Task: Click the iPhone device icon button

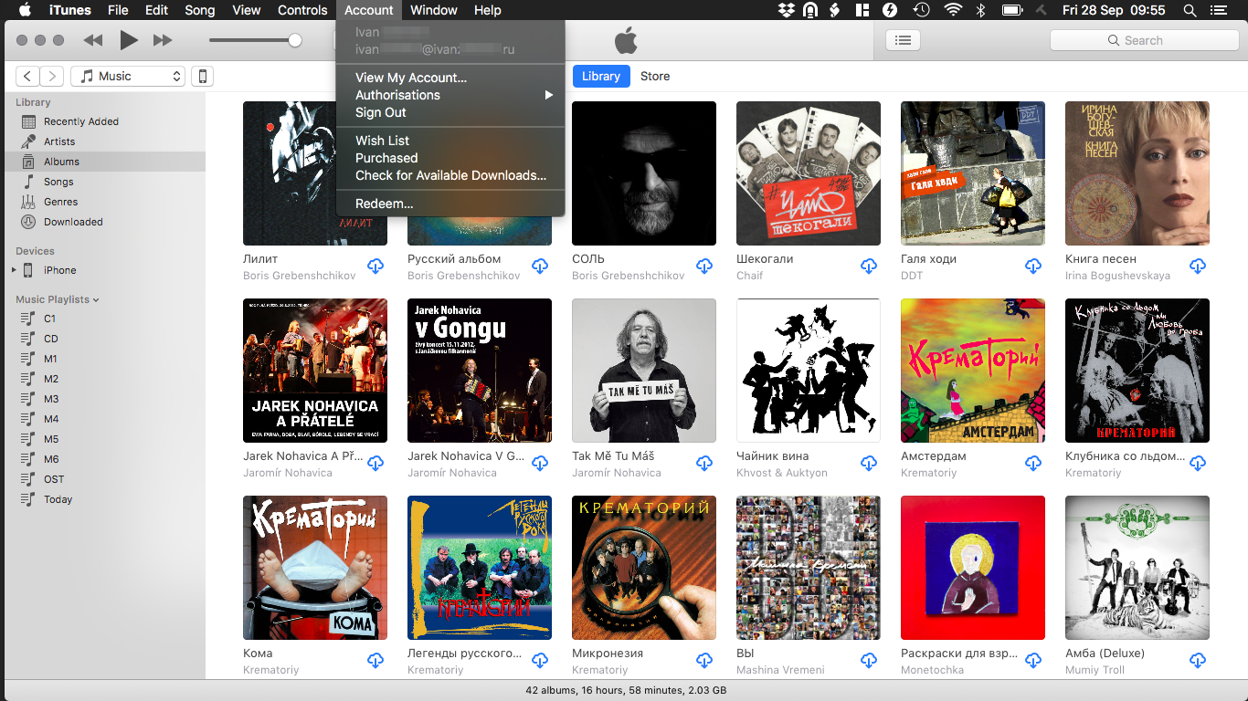Action: 203,77
